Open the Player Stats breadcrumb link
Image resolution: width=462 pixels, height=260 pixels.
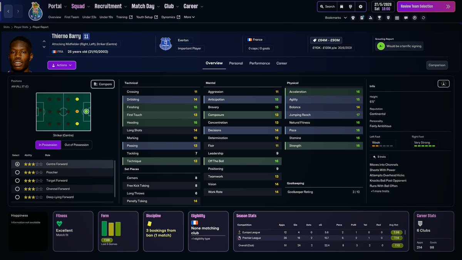point(21,27)
